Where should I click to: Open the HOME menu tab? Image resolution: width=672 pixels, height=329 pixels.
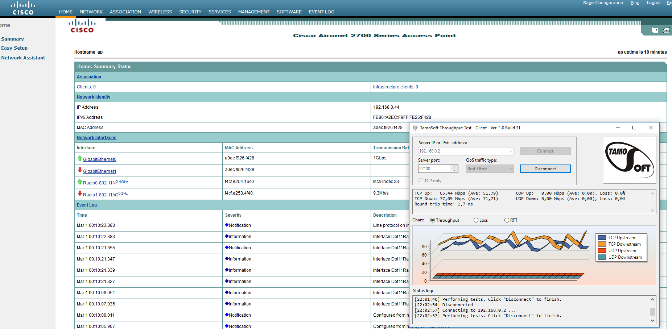(66, 12)
